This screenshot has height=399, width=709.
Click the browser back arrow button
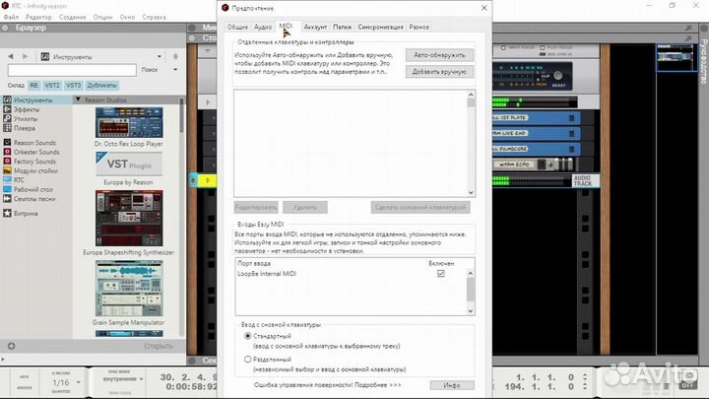click(x=10, y=56)
